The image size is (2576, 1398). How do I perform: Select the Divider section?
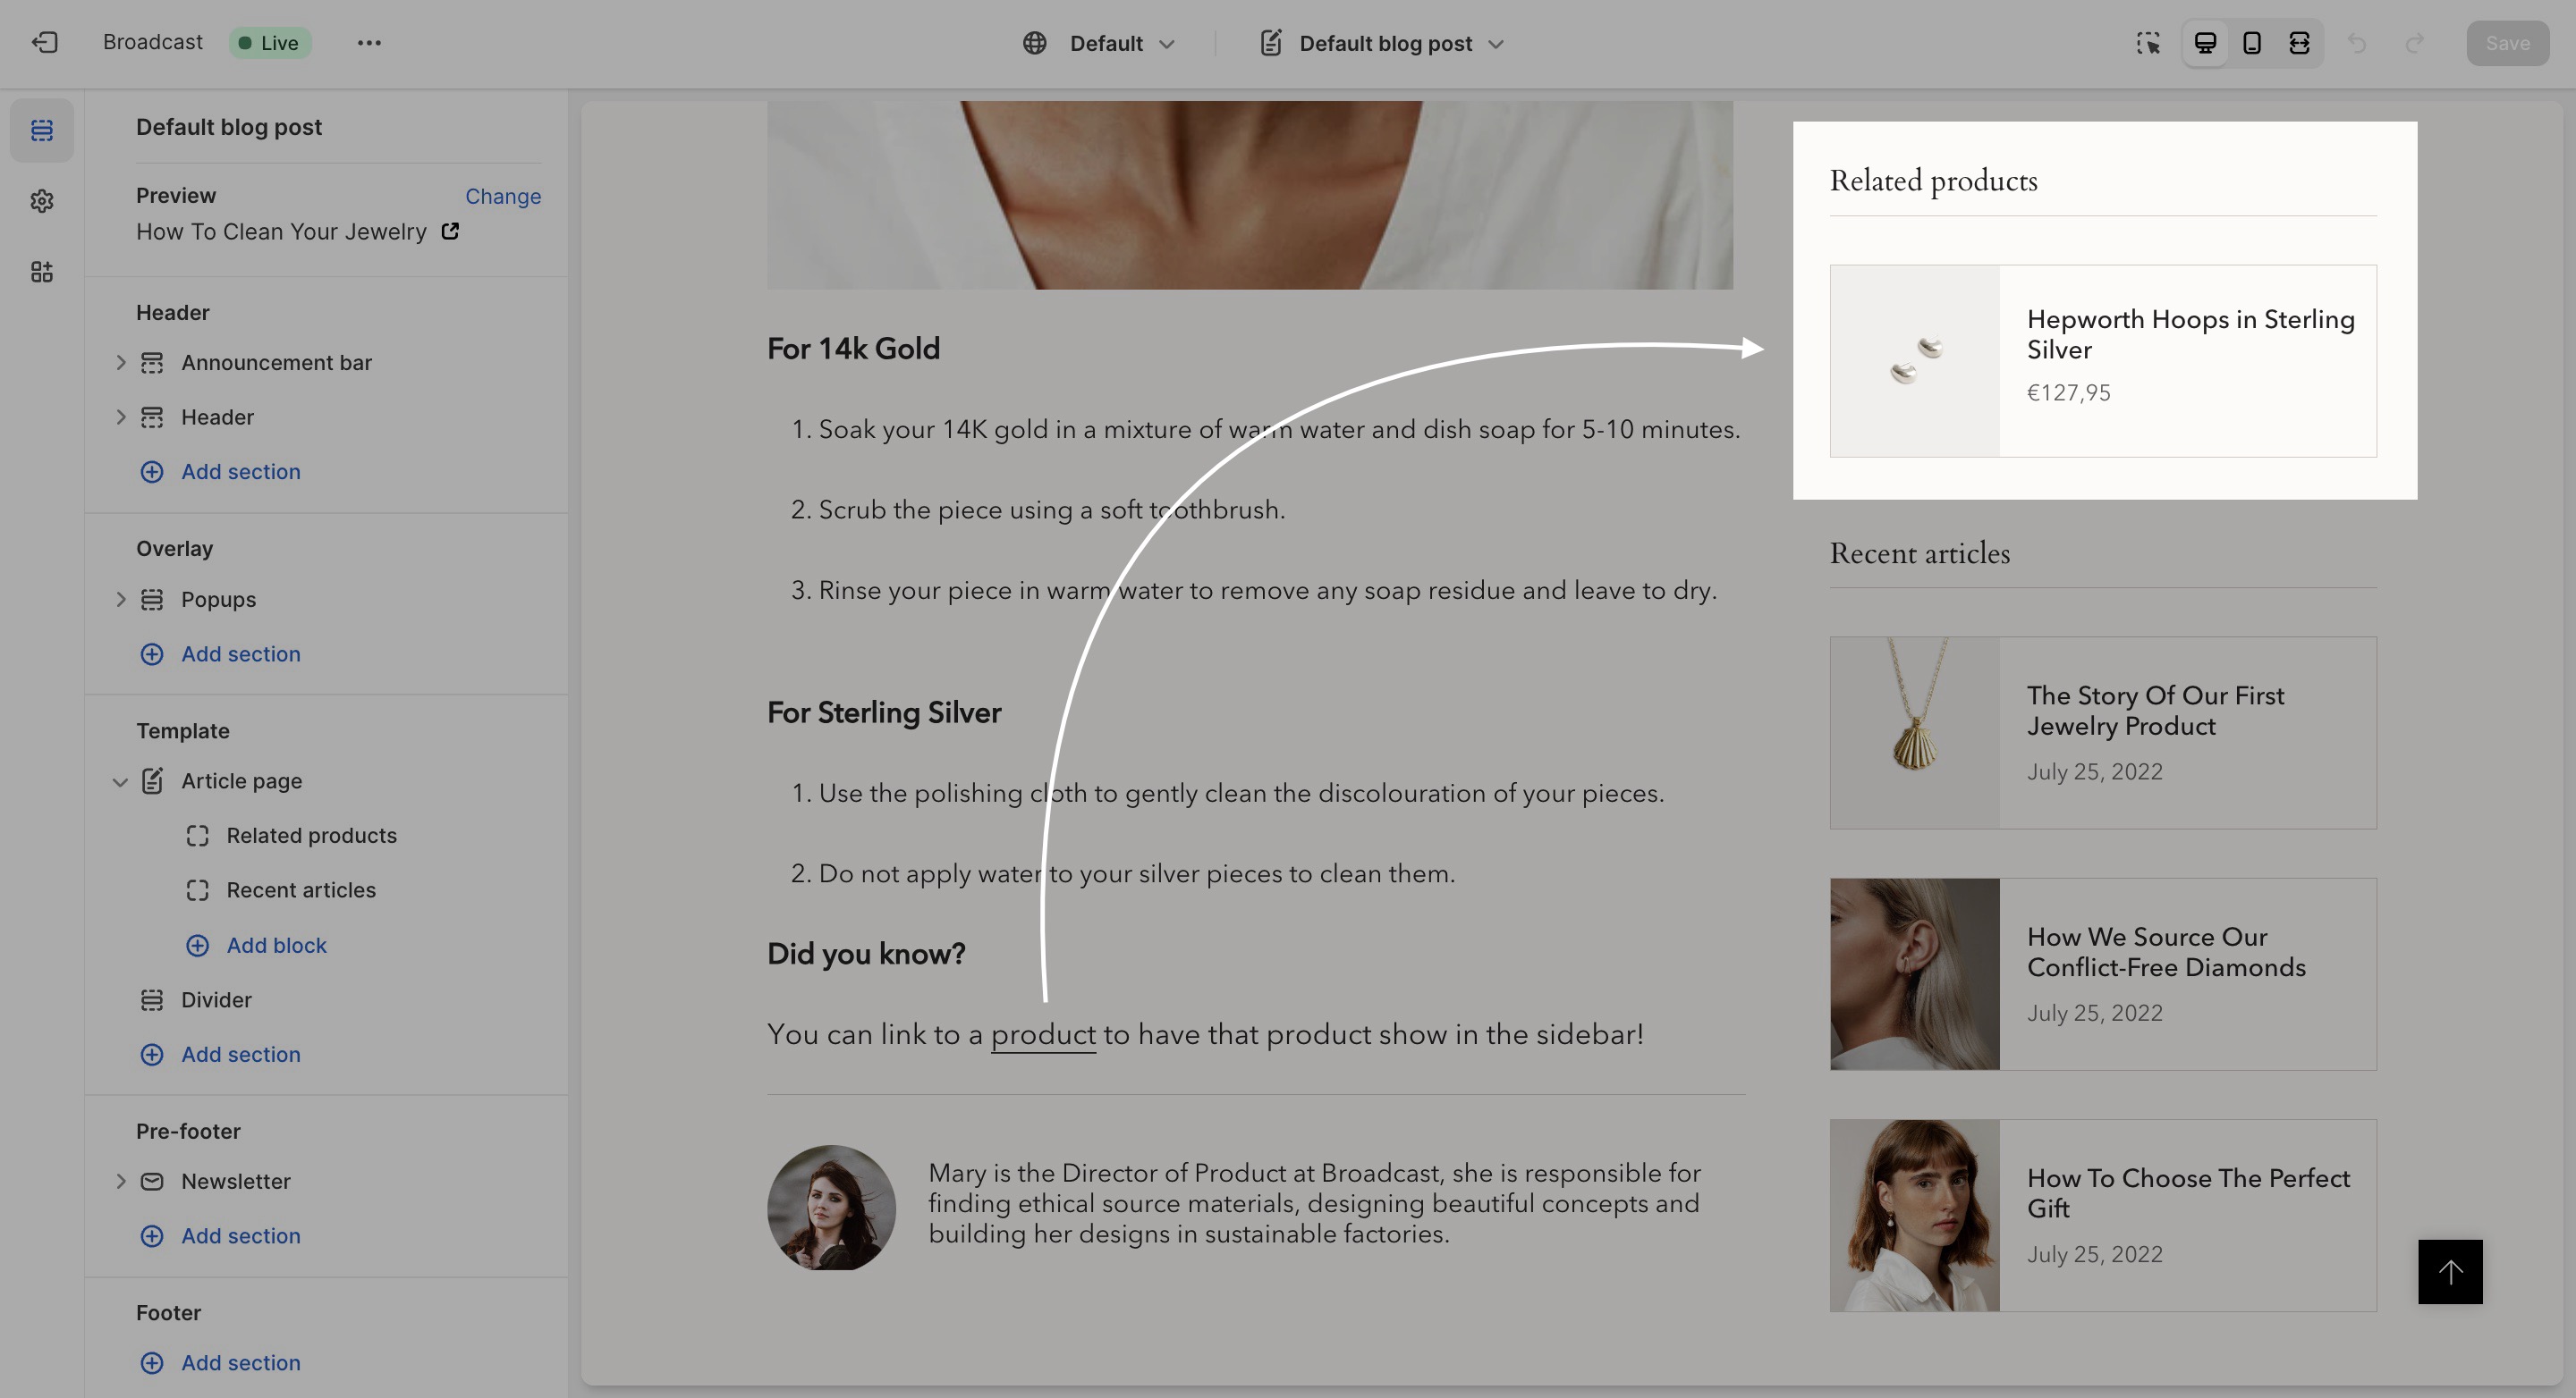click(x=216, y=999)
